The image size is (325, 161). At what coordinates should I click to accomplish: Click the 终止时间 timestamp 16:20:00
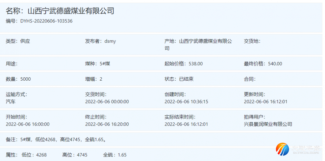[107, 124]
